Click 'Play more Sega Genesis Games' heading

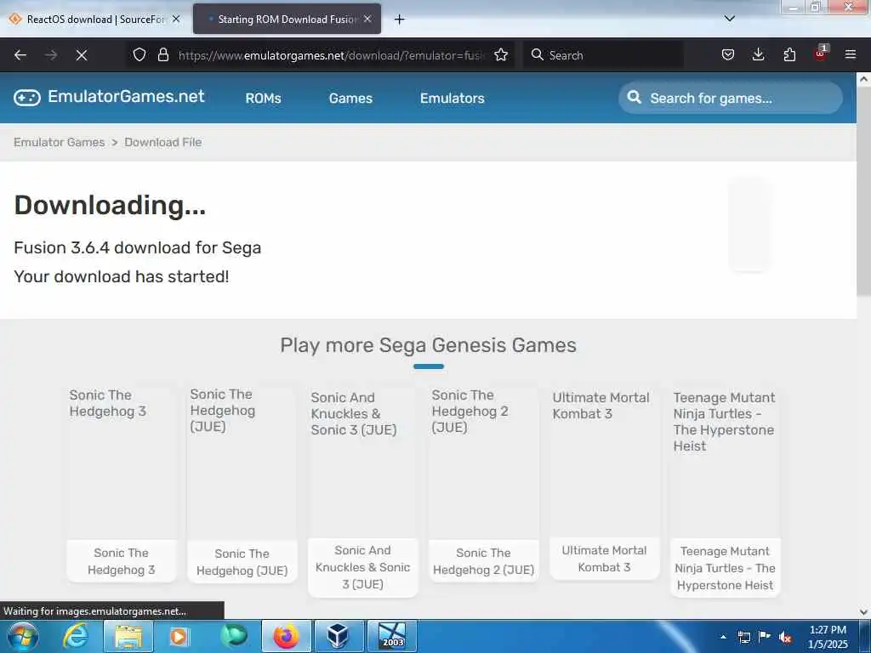tap(428, 345)
